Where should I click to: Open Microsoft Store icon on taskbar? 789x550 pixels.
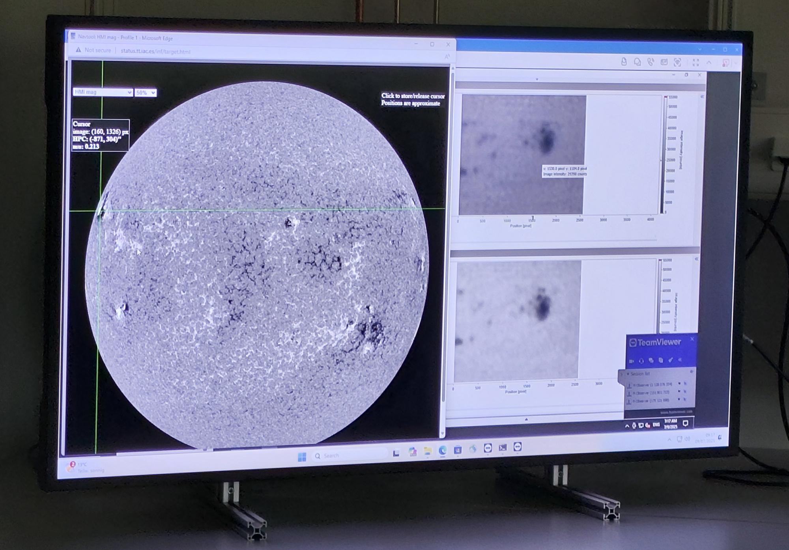point(458,449)
